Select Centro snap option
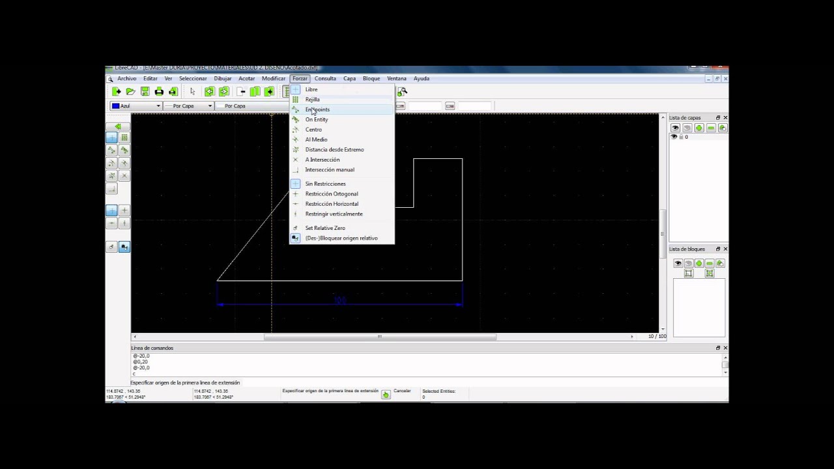834x469 pixels. [341, 130]
